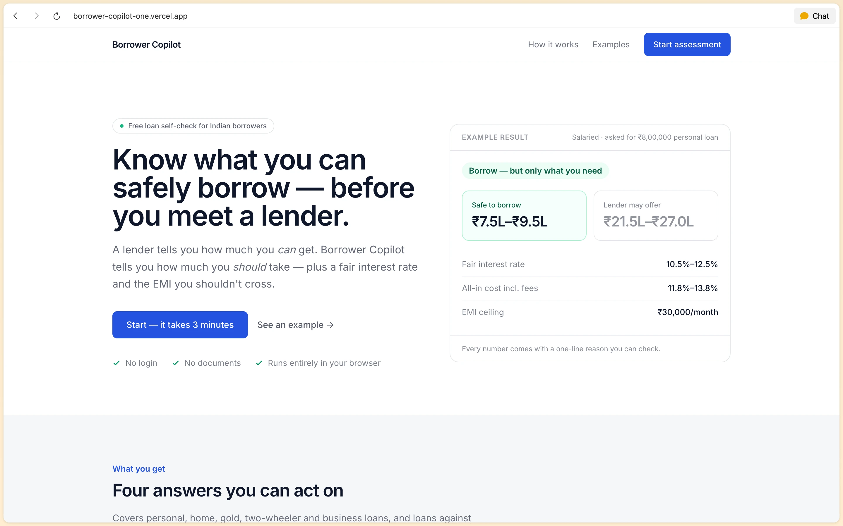
Task: Click the ₹7.5L–₹9.5L amount
Action: [x=509, y=222]
